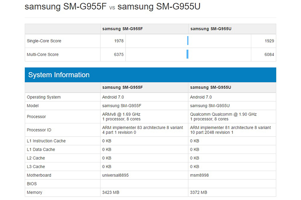Select the multi-core score value 6084

(269, 54)
